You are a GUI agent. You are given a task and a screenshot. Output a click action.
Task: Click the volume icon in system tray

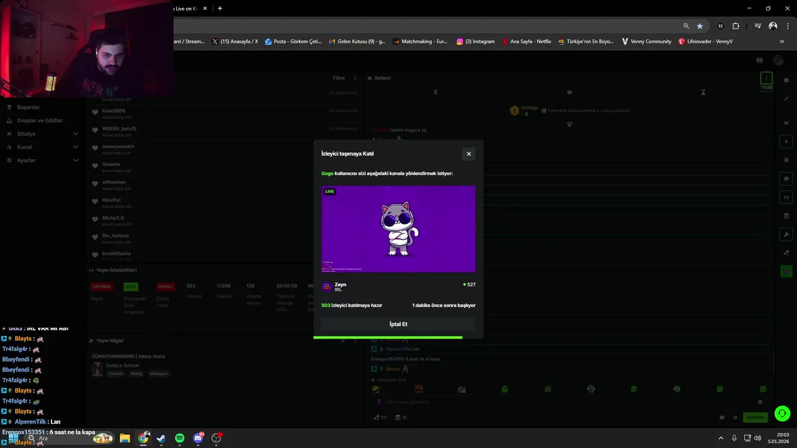[757, 438]
